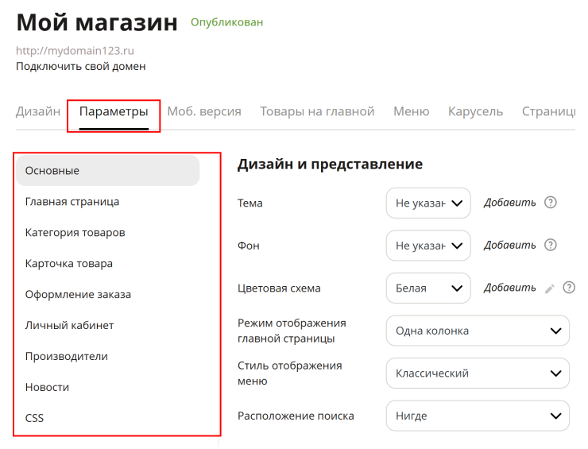Open the Товары на главной tab

(317, 111)
